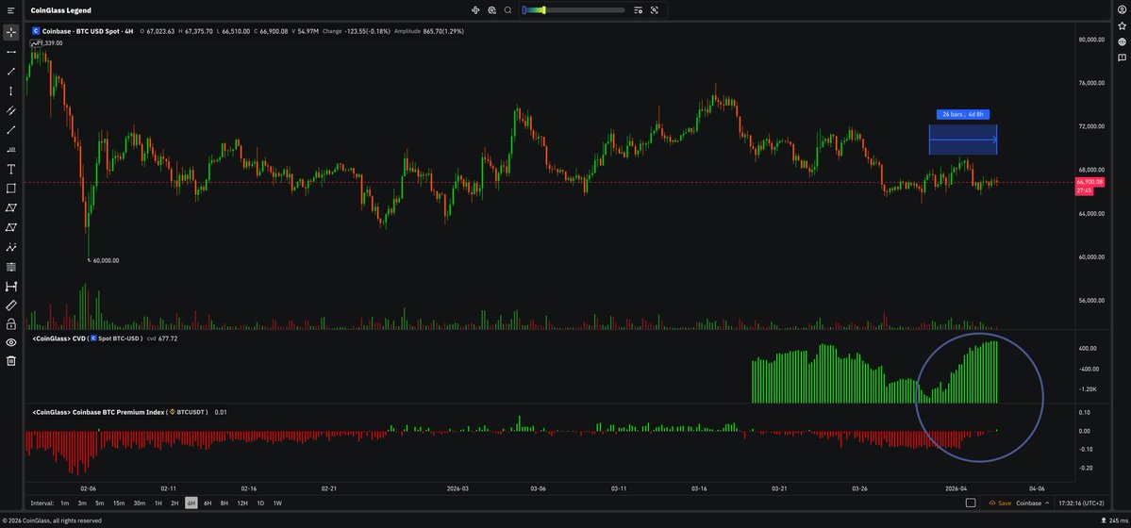1131x528 pixels.
Task: Select the price-level steps tool
Action: click(x=10, y=149)
